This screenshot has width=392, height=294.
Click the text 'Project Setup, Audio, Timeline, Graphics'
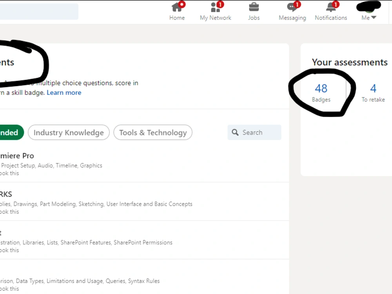pyautogui.click(x=51, y=165)
